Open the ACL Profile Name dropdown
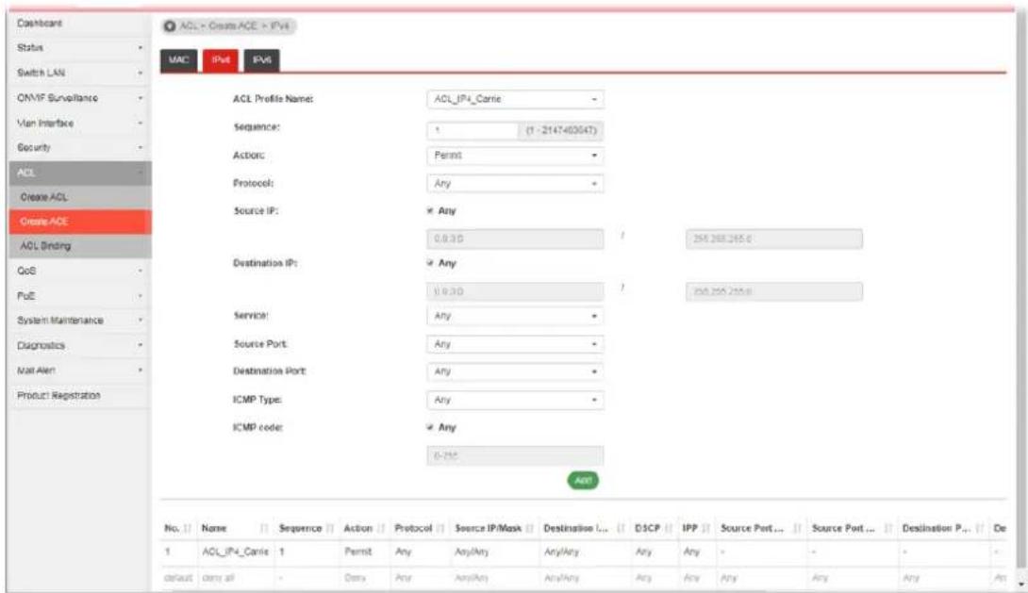The width and height of the screenshot is (1028, 593). click(x=515, y=99)
